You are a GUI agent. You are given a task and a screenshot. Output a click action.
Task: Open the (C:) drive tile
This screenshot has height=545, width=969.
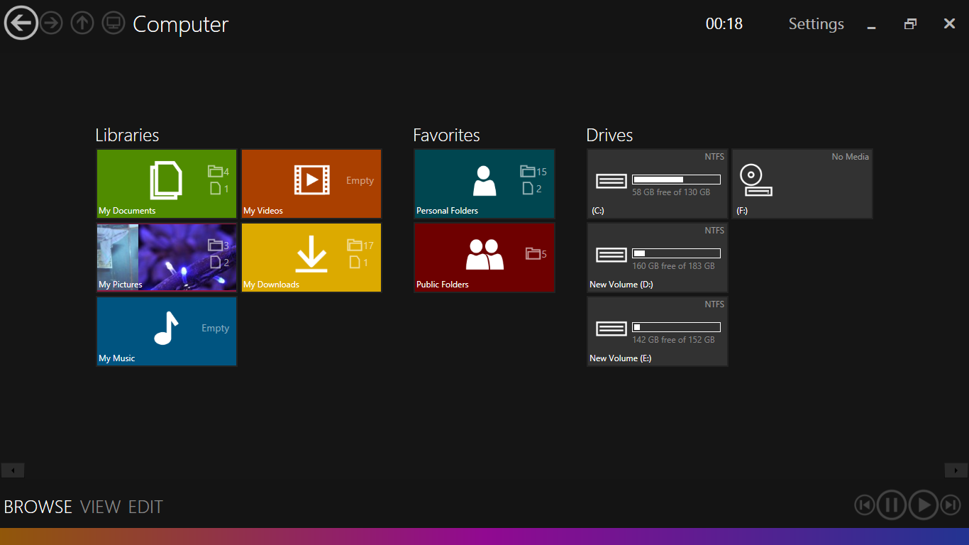click(657, 183)
